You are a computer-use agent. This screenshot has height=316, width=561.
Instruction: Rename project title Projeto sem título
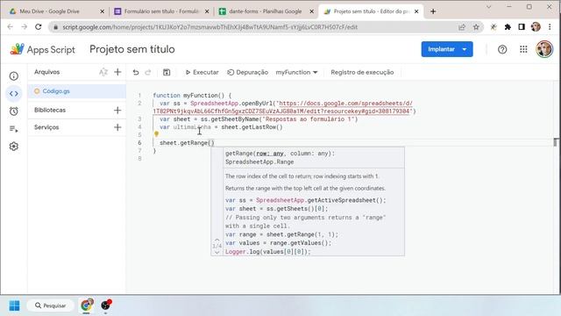coord(132,49)
